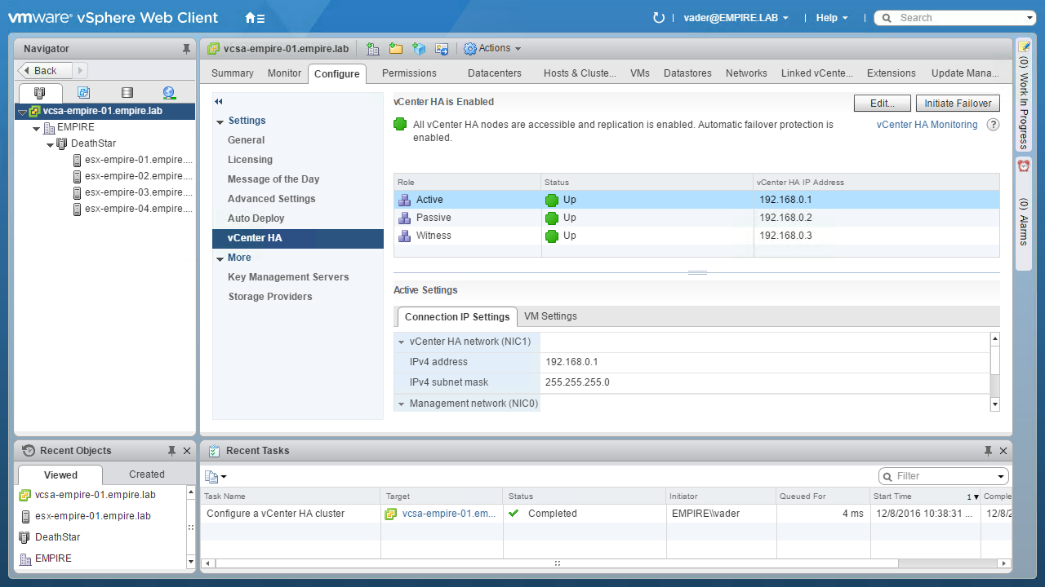Click the Initiate Failover button
The height and width of the screenshot is (587, 1045).
(x=958, y=104)
